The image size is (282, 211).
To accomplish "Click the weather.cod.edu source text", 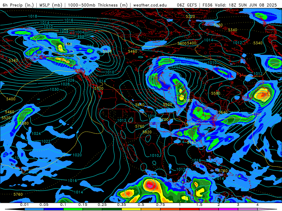I will [x=150, y=5].
